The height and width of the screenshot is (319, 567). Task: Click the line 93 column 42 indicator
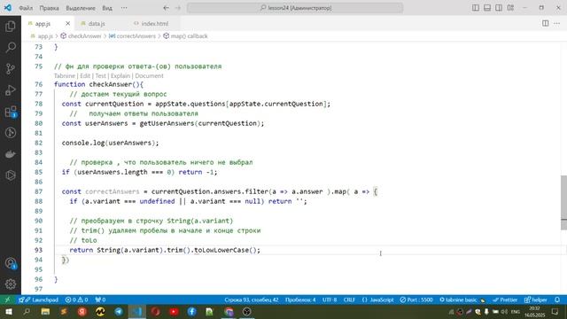(x=252, y=300)
